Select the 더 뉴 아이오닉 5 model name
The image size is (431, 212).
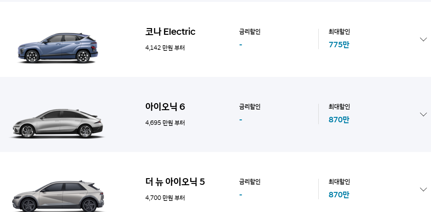(175, 182)
